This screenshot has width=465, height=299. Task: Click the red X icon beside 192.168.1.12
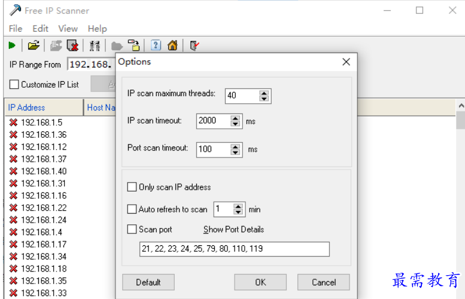13,147
